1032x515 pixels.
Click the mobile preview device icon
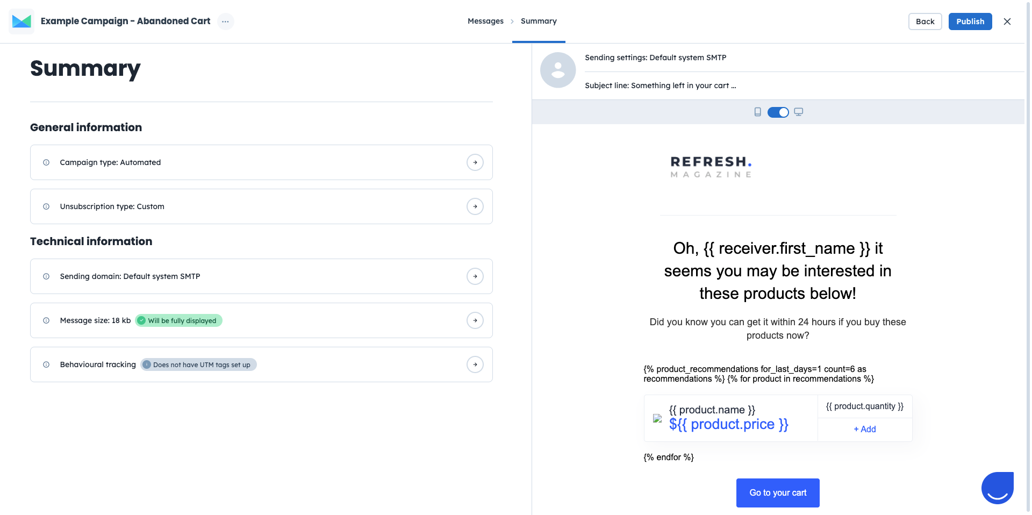pos(757,112)
